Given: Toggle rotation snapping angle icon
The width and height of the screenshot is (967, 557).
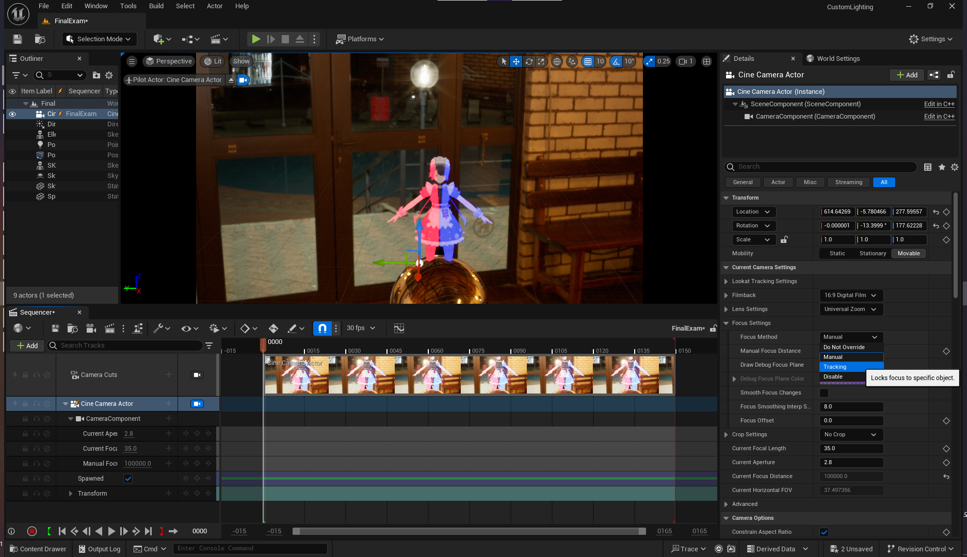Looking at the screenshot, I should pos(616,61).
